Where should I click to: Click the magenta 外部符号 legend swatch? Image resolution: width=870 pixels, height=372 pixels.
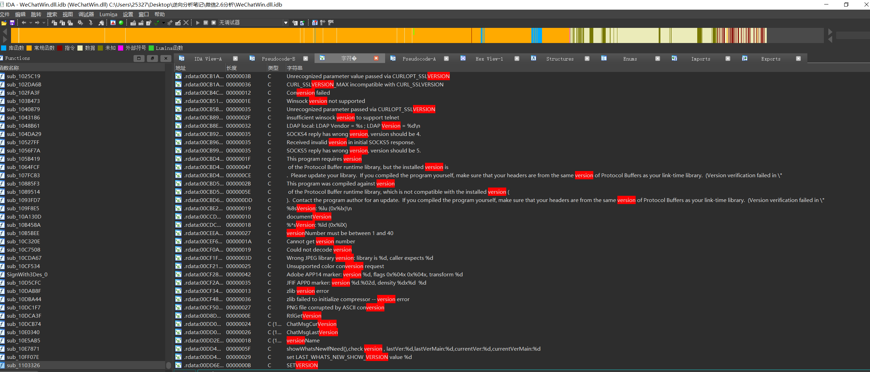[x=121, y=48]
